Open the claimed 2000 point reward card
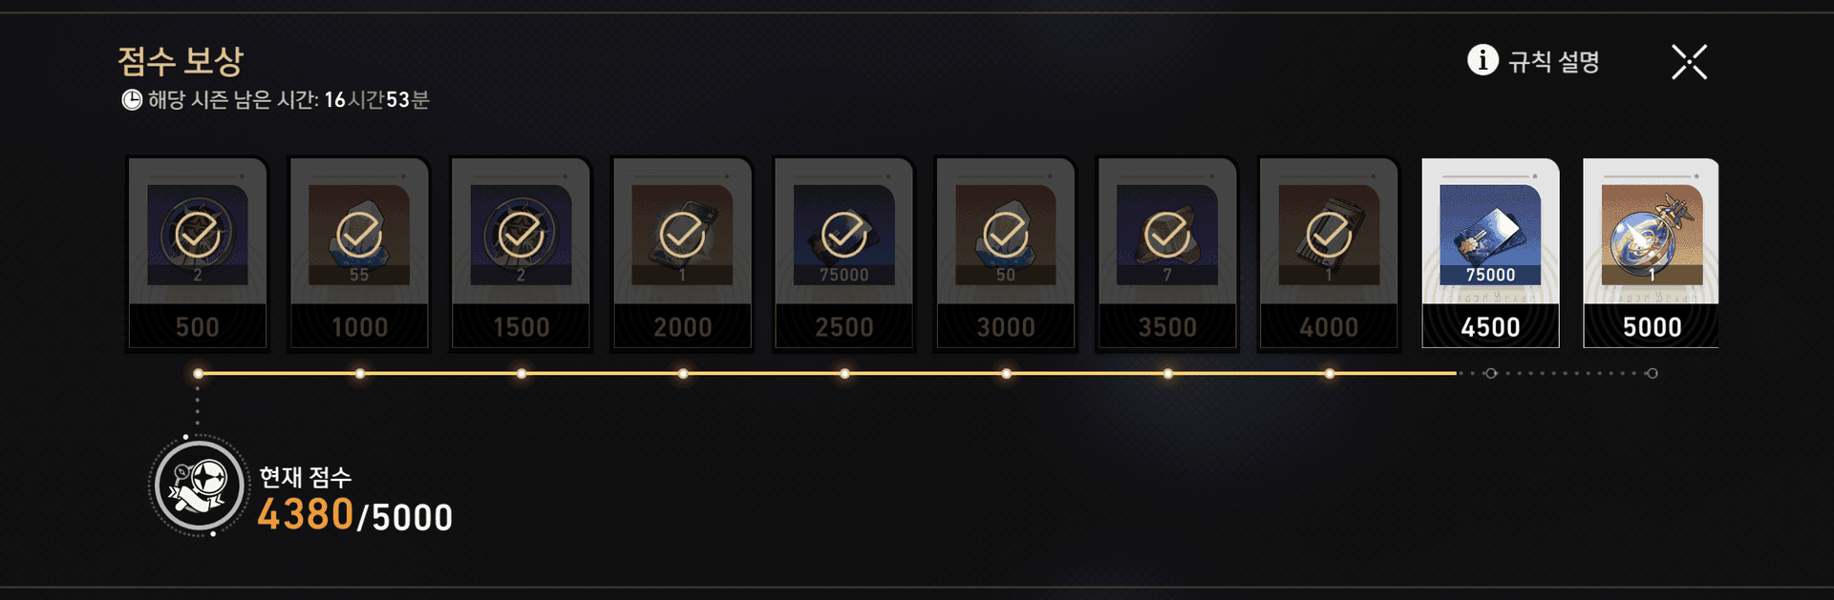 click(683, 254)
